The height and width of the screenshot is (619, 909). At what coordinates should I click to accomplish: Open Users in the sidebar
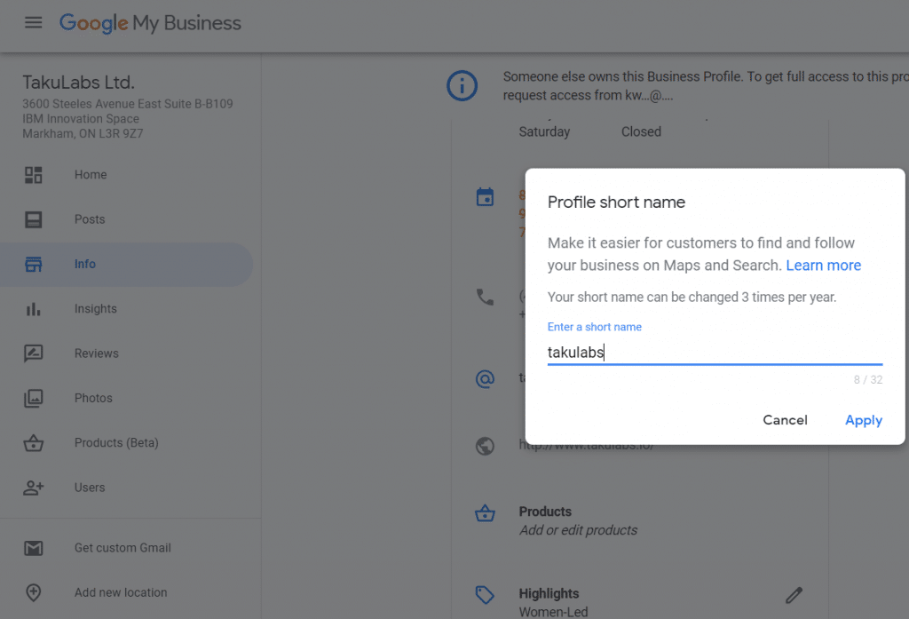[x=90, y=488]
